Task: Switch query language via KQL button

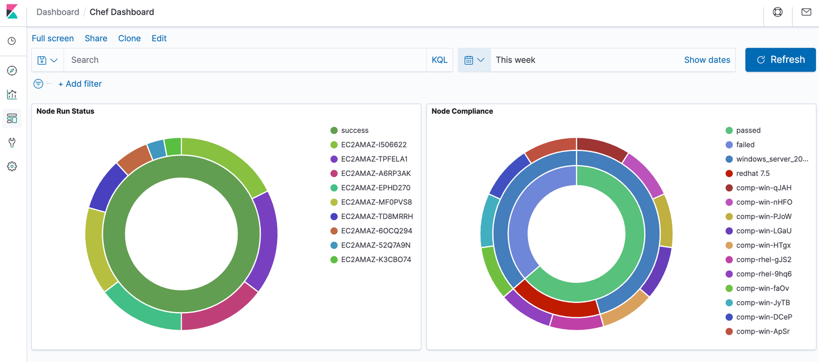Action: (x=440, y=60)
